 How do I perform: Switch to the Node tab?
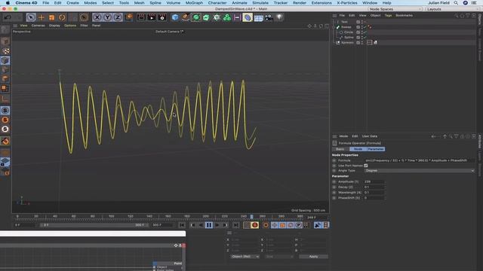coord(358,149)
